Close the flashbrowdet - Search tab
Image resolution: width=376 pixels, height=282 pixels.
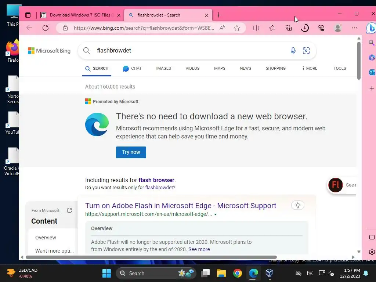tap(206, 15)
